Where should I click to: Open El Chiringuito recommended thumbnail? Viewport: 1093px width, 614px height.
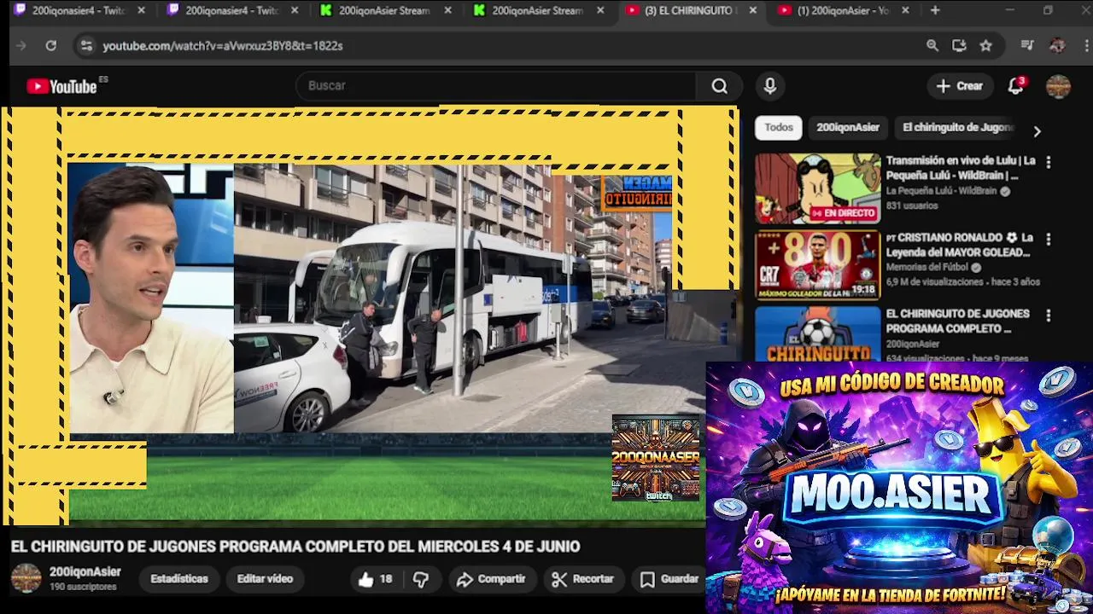[817, 333]
